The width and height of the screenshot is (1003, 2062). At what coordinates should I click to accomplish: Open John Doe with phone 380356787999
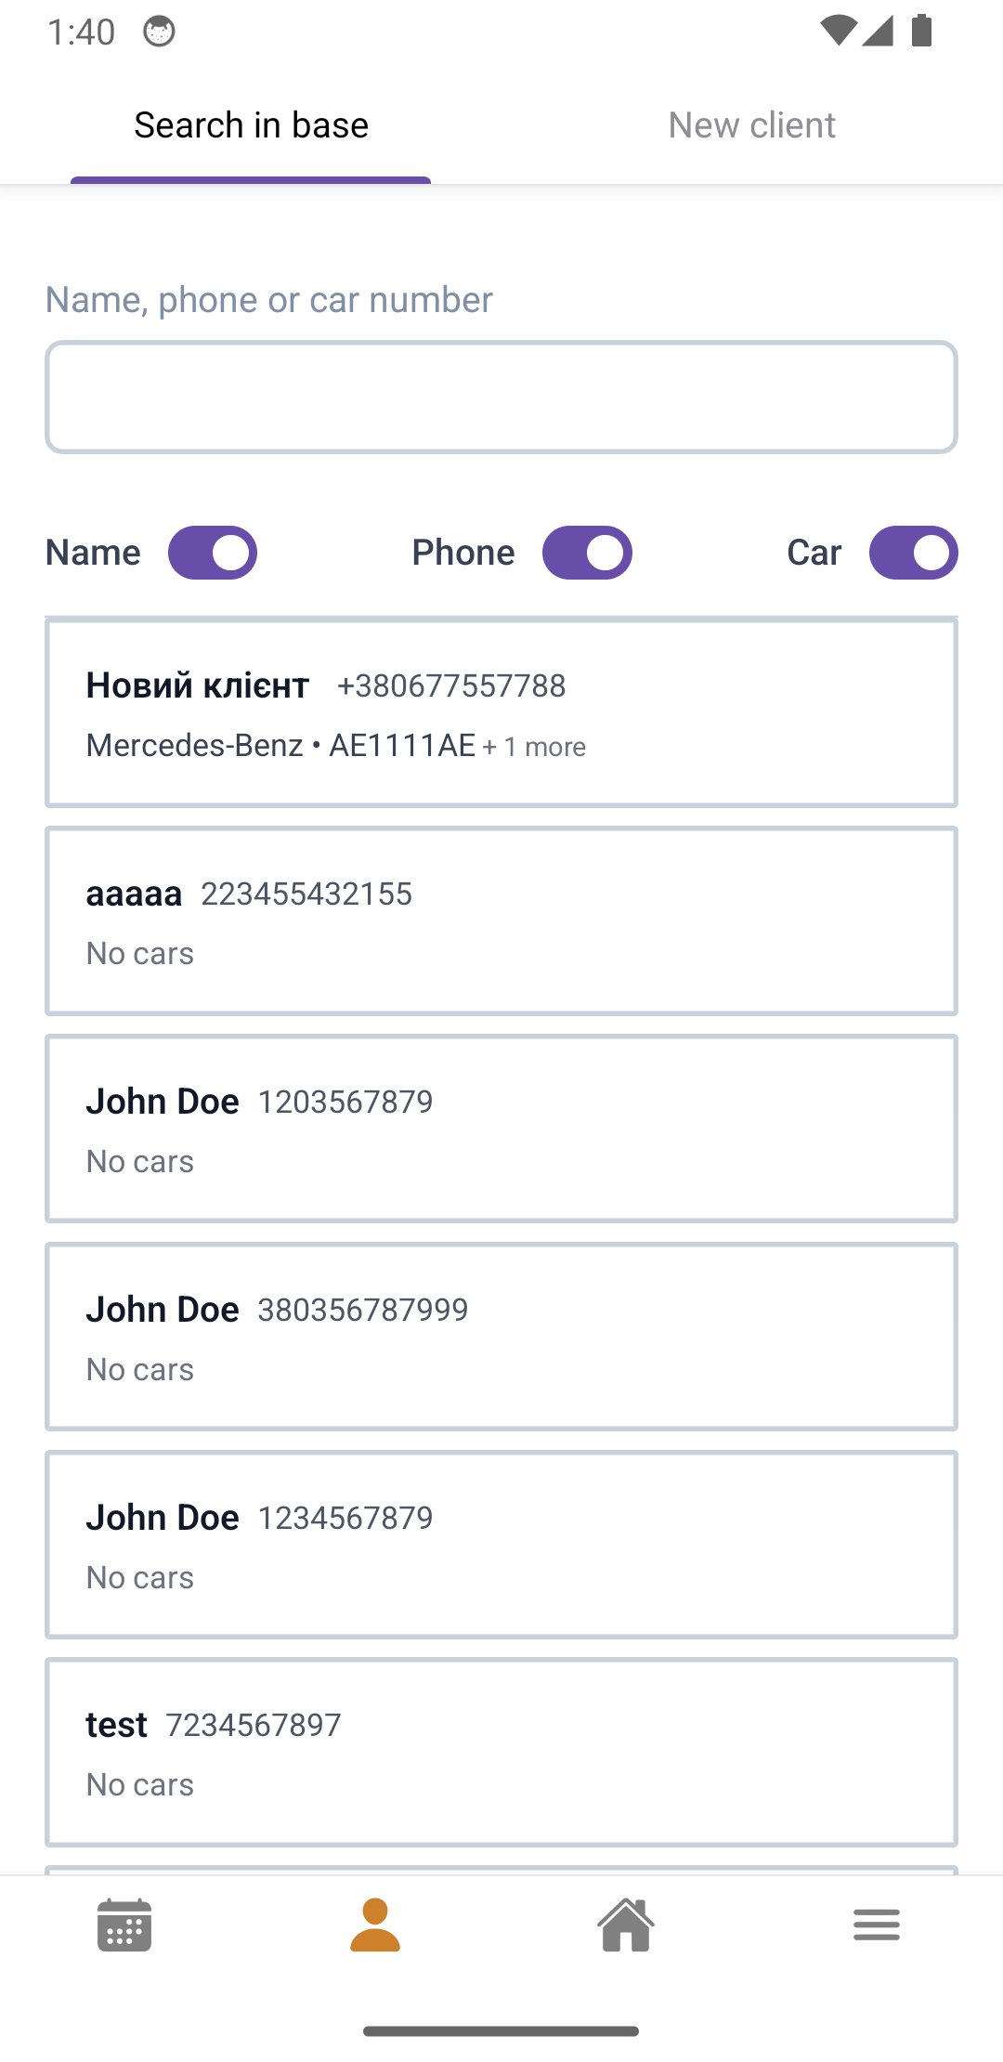point(501,1337)
